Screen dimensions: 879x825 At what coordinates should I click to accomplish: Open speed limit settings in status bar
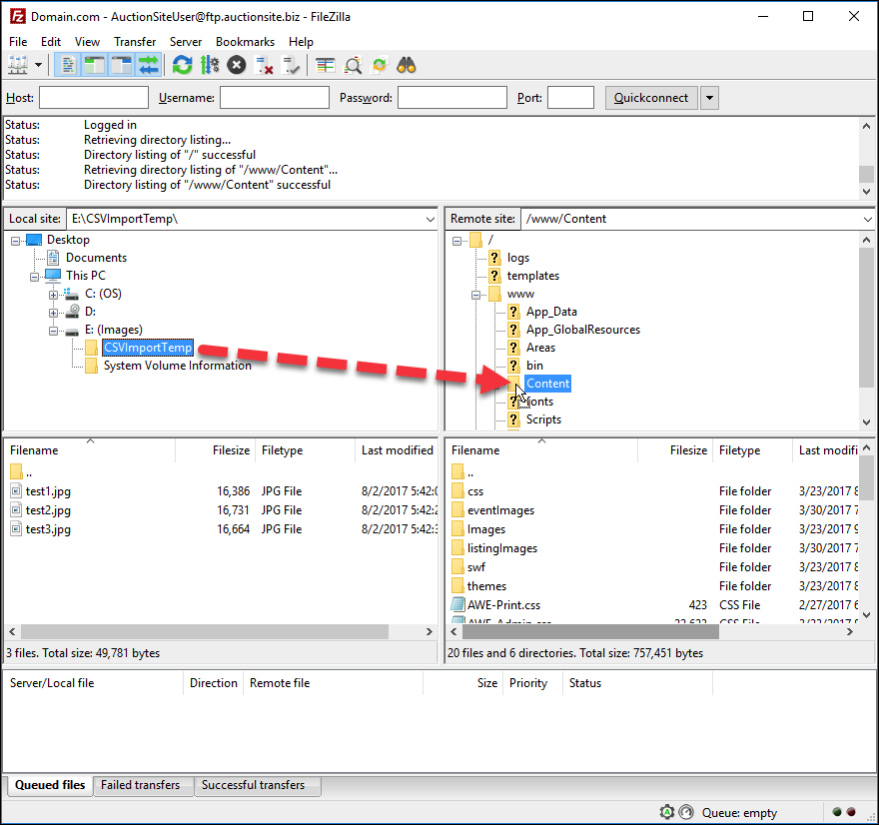click(686, 812)
